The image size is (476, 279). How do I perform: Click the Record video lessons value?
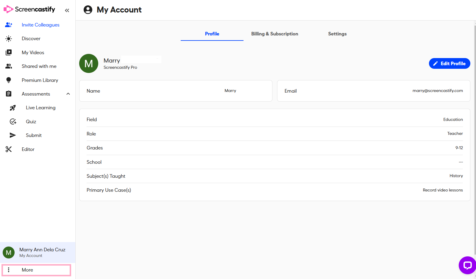443,190
